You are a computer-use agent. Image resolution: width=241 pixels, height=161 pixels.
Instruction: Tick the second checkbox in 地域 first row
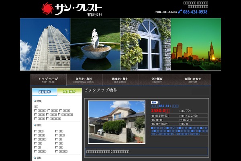[x=49, y=110]
